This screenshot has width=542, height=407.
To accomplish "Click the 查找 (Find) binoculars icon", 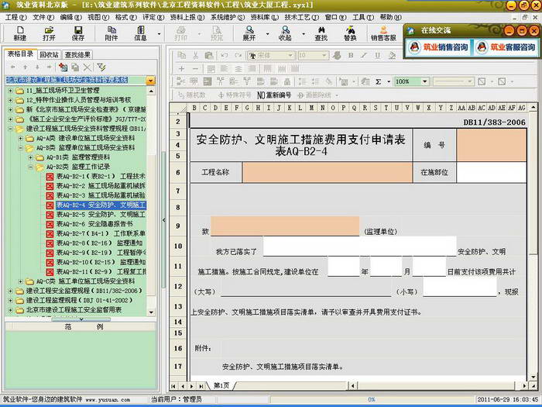I will [x=321, y=33].
